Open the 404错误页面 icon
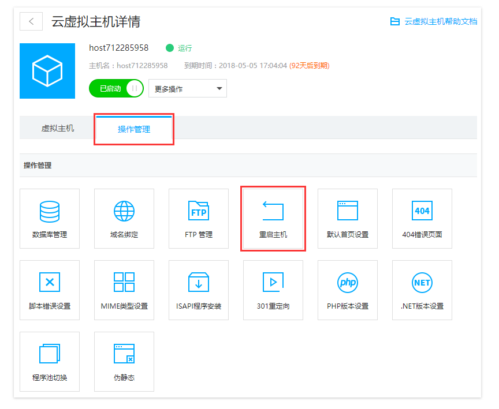 click(422, 212)
